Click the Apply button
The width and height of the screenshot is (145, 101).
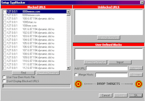click(x=136, y=68)
